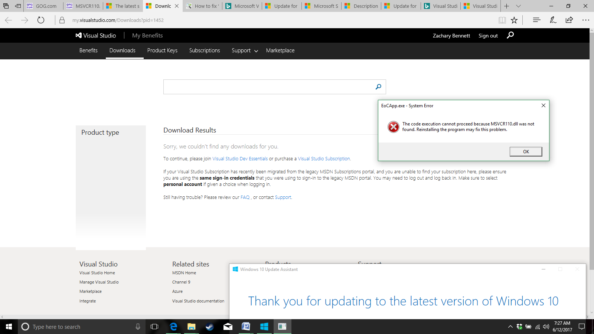Close the EoCApp.exe System Error dialog
Screen dimensions: 594x334
click(x=543, y=105)
